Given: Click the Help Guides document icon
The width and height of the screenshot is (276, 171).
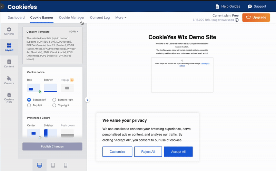Looking at the screenshot, I should pyautogui.click(x=217, y=7).
